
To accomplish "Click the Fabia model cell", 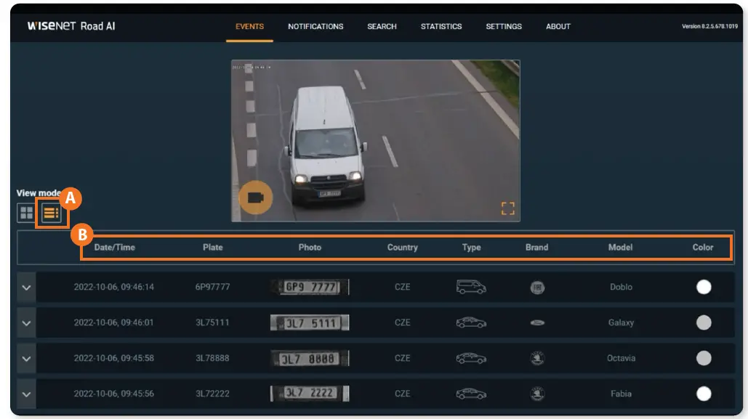I will click(621, 394).
